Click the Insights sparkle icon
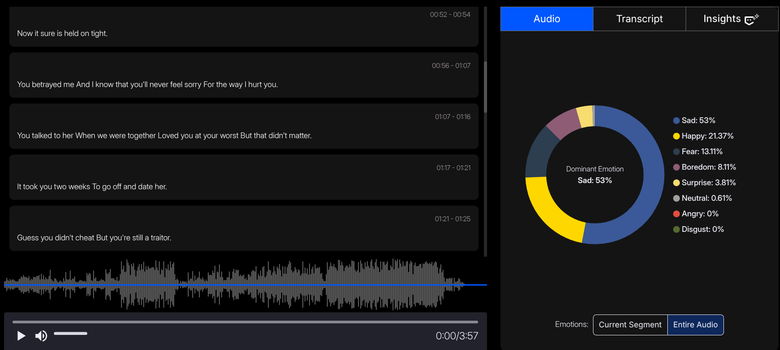Viewport: 780px width, 350px height. (x=752, y=20)
